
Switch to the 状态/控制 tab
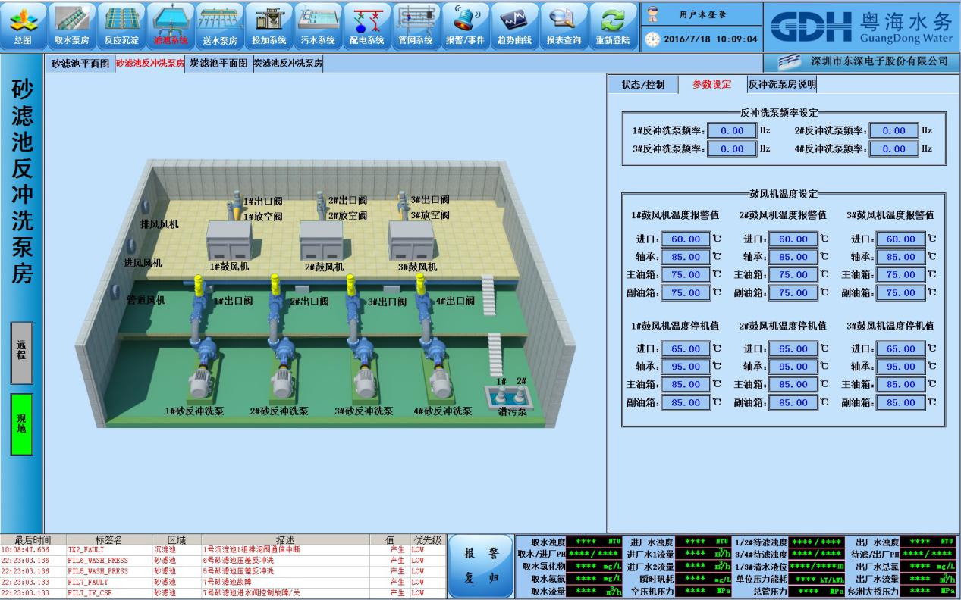tap(642, 85)
